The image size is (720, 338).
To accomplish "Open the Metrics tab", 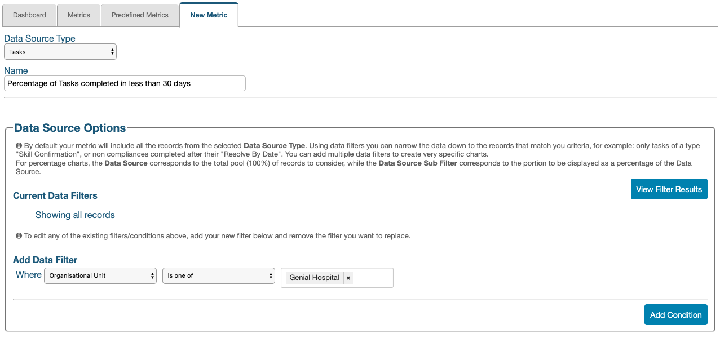I will click(79, 15).
